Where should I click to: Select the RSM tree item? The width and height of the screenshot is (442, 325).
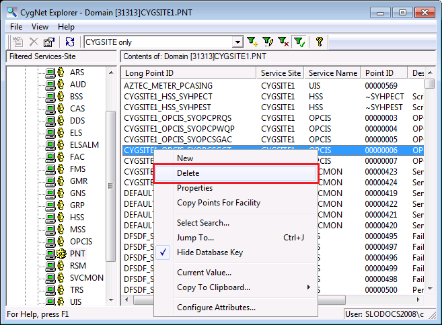(78, 266)
